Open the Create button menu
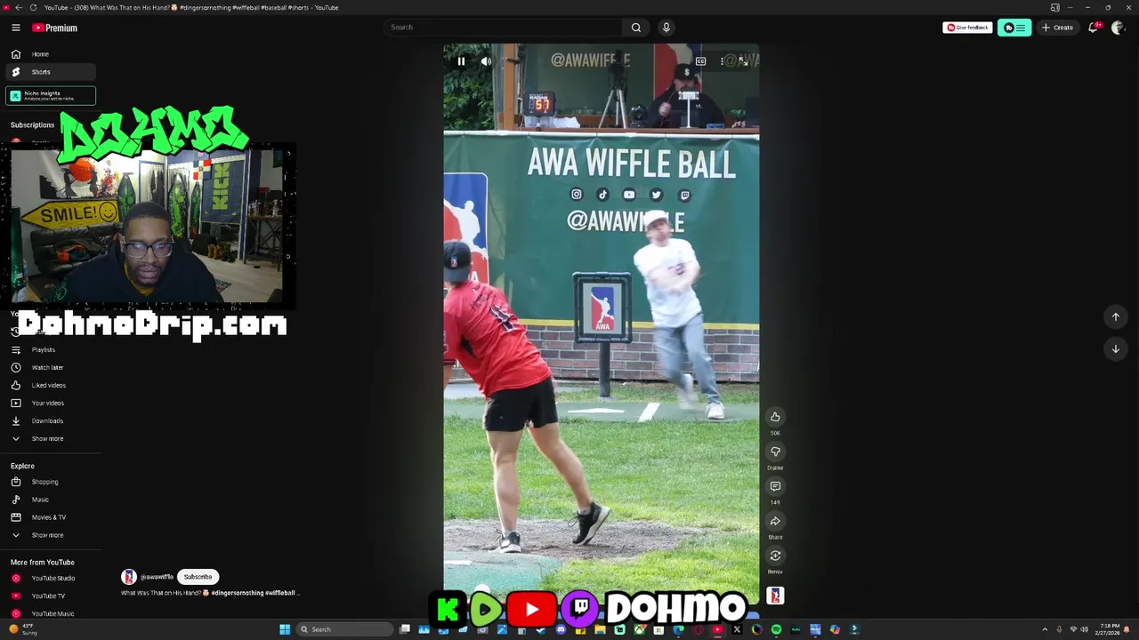1139x640 pixels. click(1058, 28)
